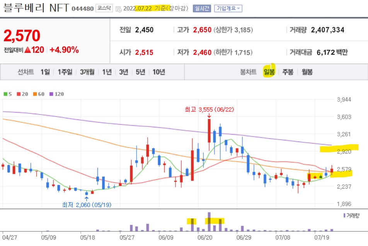Screen dimensions: 368x246
Task: Click the 고가 2,650 value
Action: pyautogui.click(x=202, y=30)
